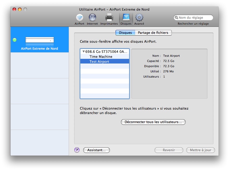Viewport: 229px width, 170px height.
Task: Click the purple help question mark
Action: click(x=77, y=150)
